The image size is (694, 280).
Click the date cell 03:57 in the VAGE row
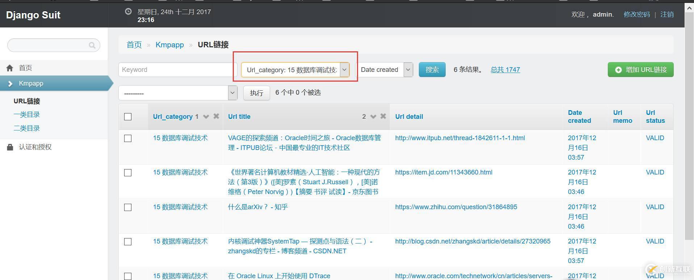[x=582, y=148]
